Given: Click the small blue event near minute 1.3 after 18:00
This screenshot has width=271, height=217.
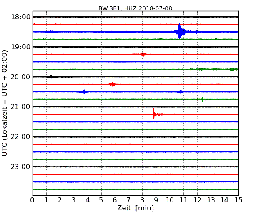Looking at the screenshot, I should coord(51,32).
